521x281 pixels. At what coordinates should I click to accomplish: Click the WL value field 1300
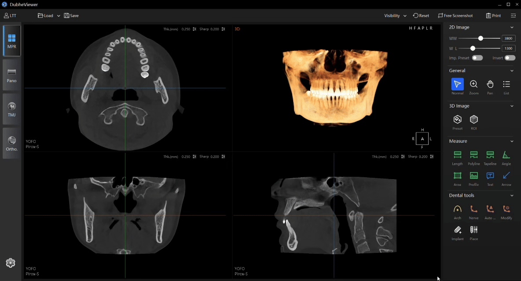[x=508, y=48]
